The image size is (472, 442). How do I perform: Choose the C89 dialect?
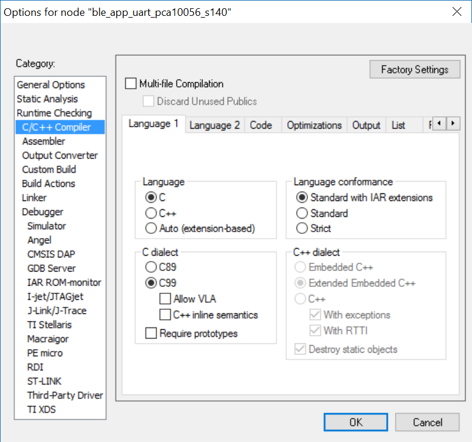151,267
